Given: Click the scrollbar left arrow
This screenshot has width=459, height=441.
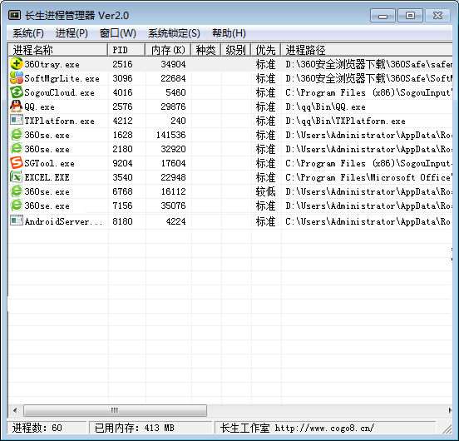Looking at the screenshot, I should pos(15,410).
